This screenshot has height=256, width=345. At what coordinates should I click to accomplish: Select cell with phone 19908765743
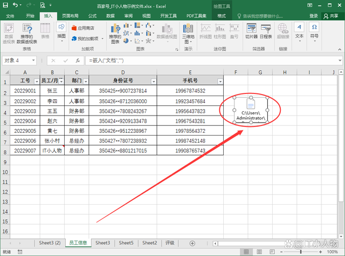point(190,151)
